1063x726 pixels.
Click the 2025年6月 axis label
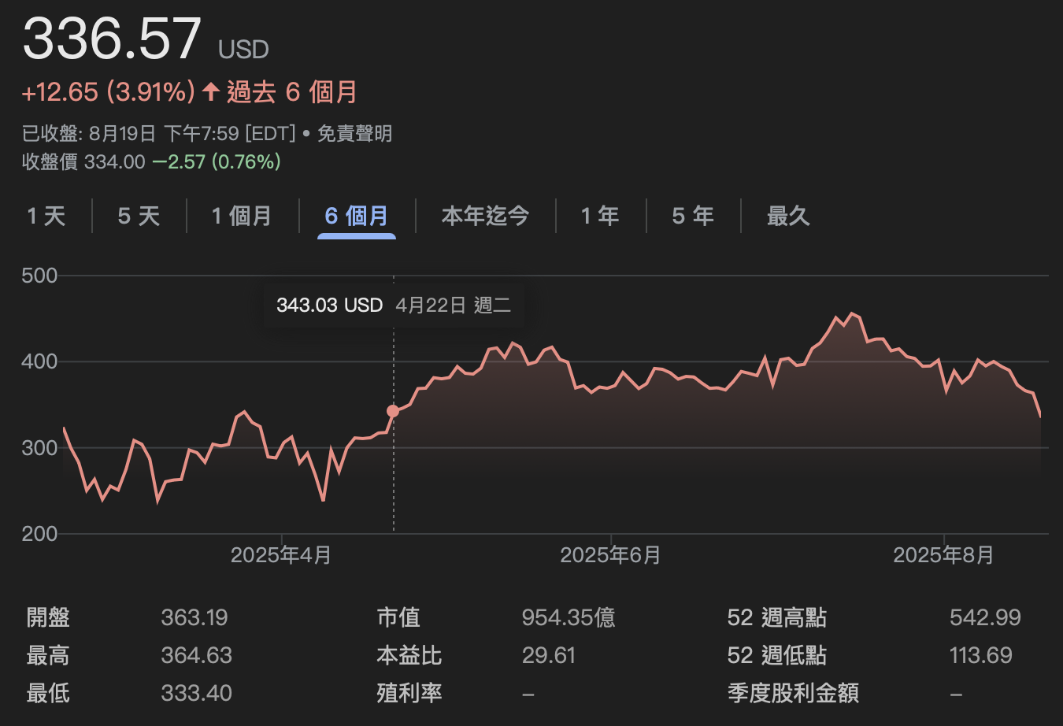pos(610,554)
